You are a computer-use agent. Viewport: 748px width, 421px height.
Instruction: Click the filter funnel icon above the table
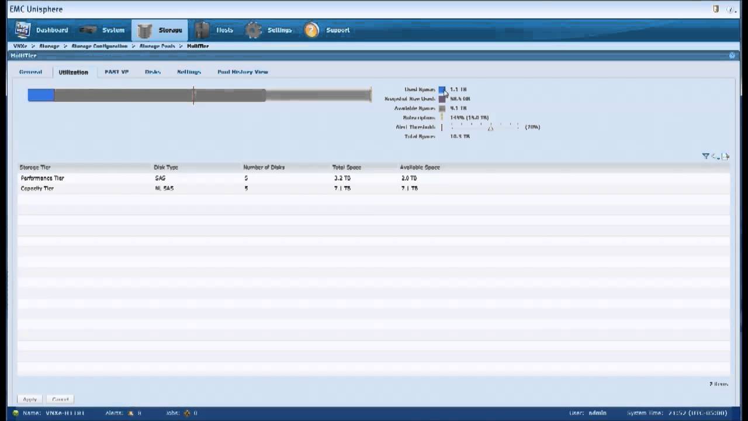706,156
